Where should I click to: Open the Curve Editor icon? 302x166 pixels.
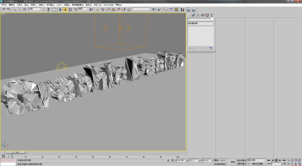coord(171,9)
